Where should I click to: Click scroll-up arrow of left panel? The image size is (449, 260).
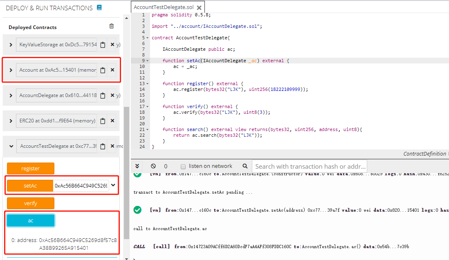point(126,18)
